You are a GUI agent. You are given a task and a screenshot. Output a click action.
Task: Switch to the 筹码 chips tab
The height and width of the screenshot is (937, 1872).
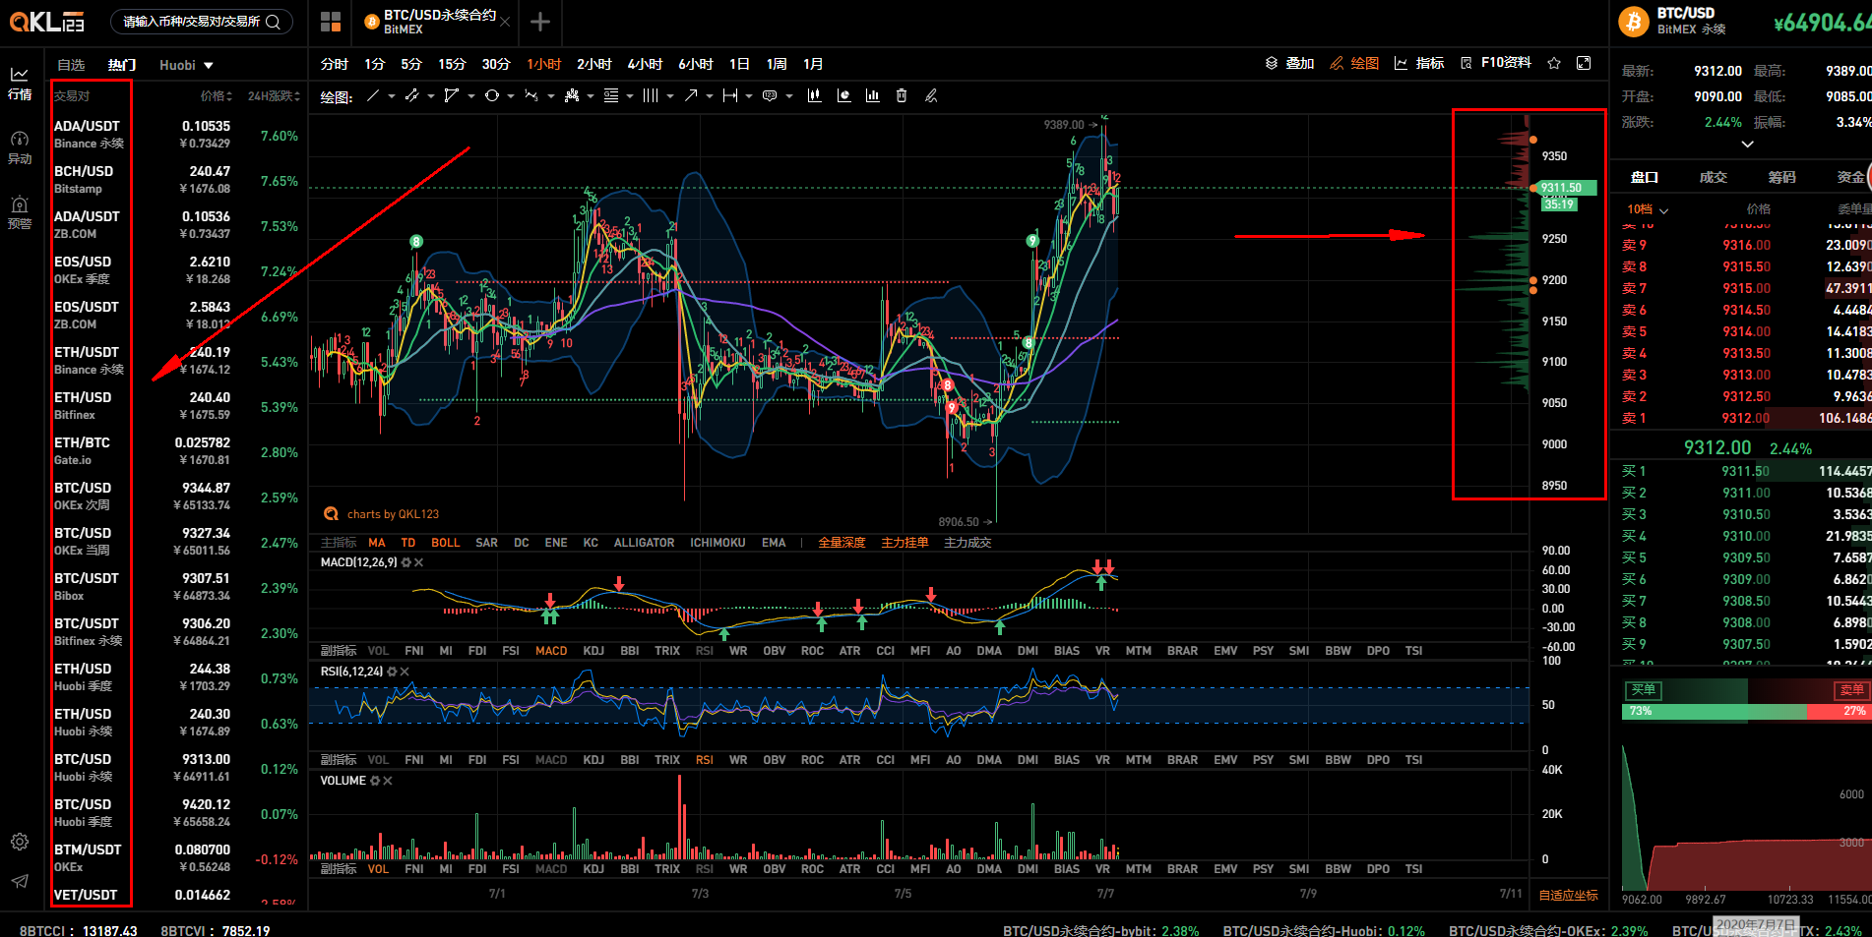click(x=1782, y=177)
